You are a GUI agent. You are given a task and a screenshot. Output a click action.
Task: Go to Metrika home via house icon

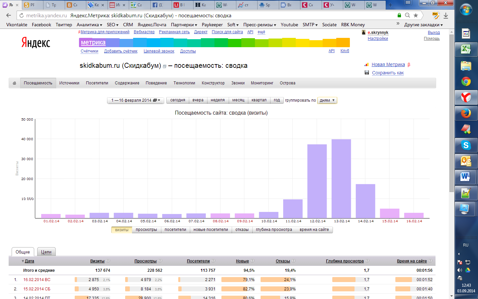coord(14,83)
